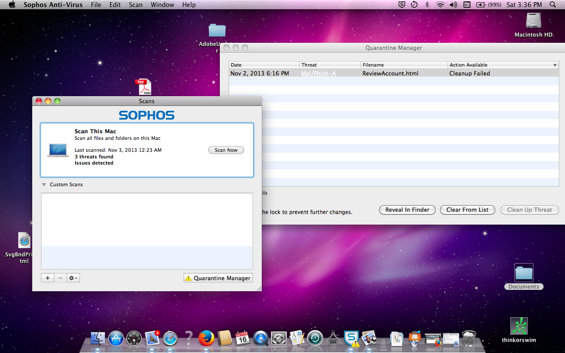Click Scan Now button

pos(226,150)
